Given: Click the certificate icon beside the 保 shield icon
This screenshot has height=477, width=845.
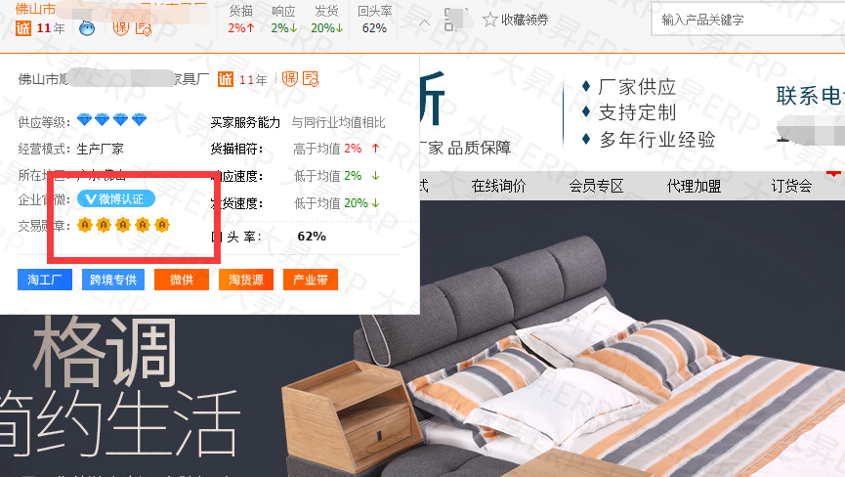Looking at the screenshot, I should tap(311, 79).
